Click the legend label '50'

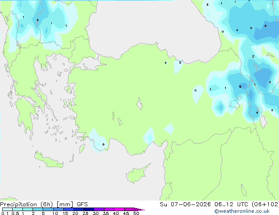[x=136, y=213]
